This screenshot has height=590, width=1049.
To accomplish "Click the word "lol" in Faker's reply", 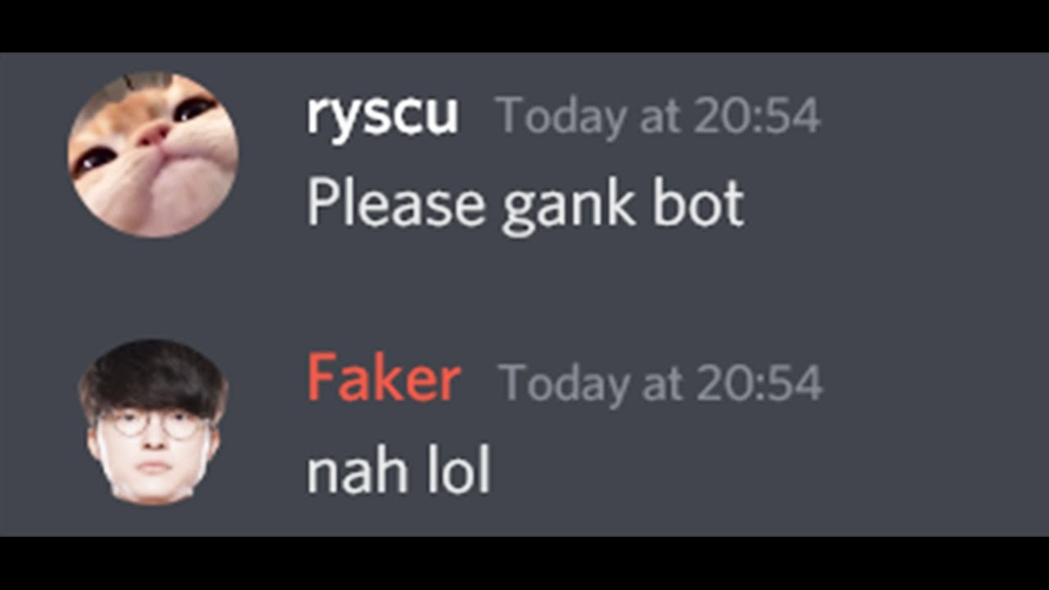I will click(456, 471).
